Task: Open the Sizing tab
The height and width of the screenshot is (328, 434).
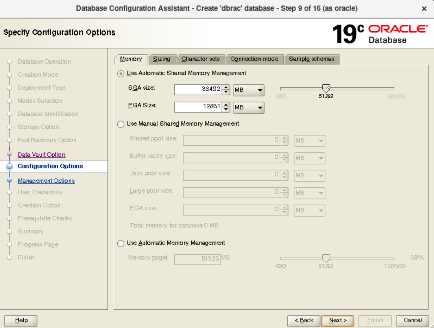Action: (162, 59)
